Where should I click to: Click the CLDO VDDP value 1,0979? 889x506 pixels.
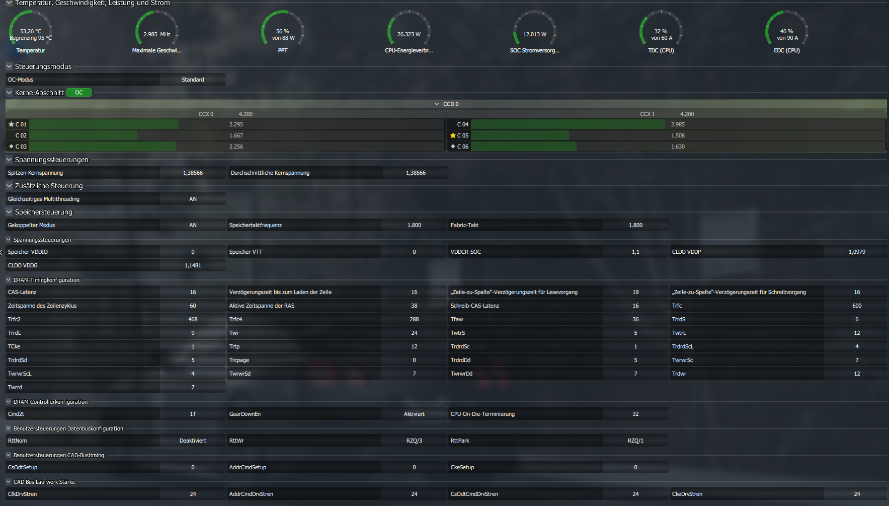pos(857,252)
